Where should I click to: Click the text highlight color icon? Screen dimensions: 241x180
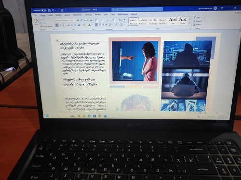coord(84,25)
